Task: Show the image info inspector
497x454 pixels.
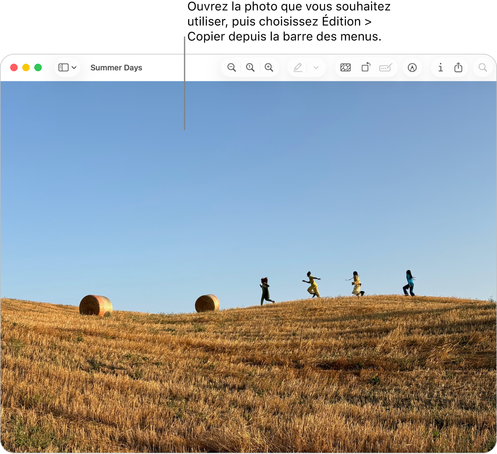Action: [x=440, y=67]
